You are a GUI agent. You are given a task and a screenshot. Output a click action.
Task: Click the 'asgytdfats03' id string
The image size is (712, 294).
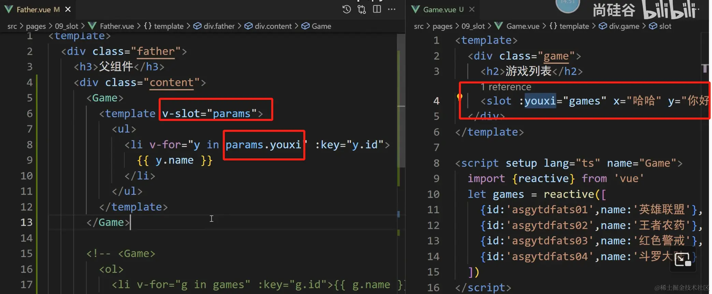[x=550, y=241]
